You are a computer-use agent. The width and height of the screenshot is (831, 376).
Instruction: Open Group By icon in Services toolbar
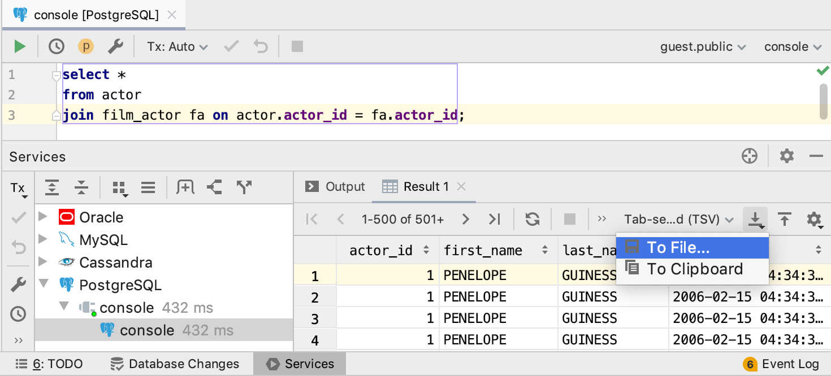119,188
